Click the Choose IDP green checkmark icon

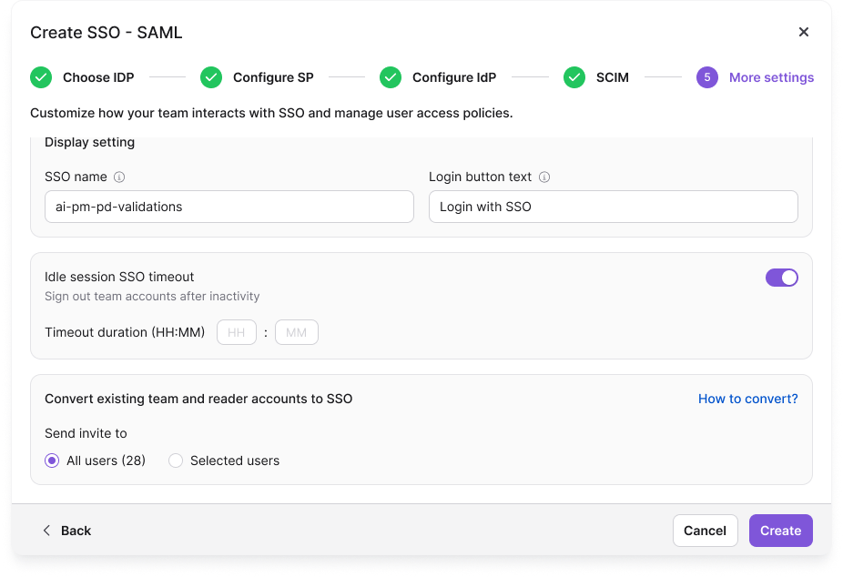point(41,77)
